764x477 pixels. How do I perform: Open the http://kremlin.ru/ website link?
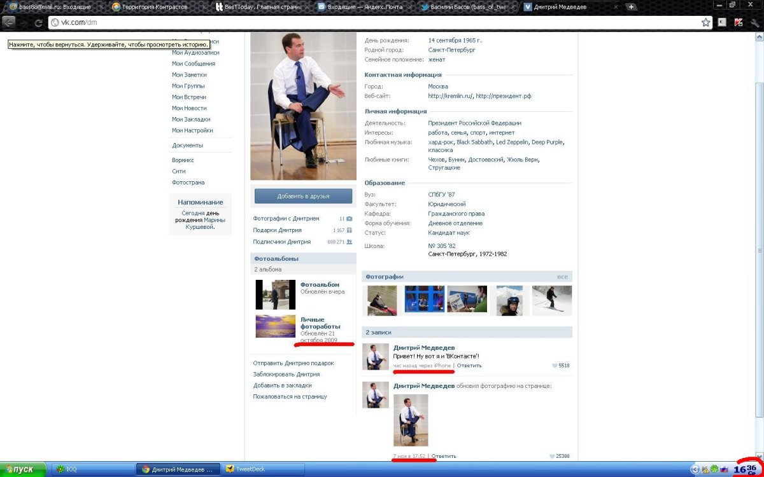[x=450, y=96]
